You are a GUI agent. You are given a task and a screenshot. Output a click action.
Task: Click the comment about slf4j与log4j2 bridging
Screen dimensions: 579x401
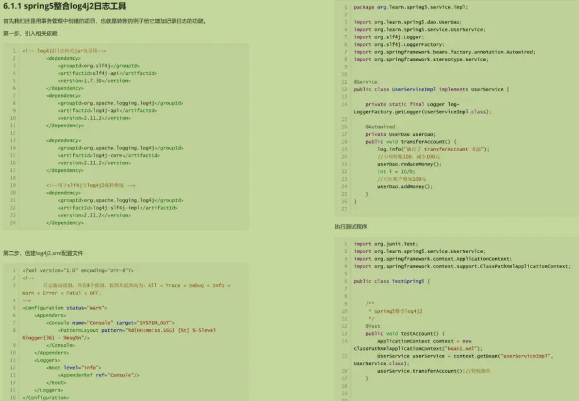tap(91, 185)
